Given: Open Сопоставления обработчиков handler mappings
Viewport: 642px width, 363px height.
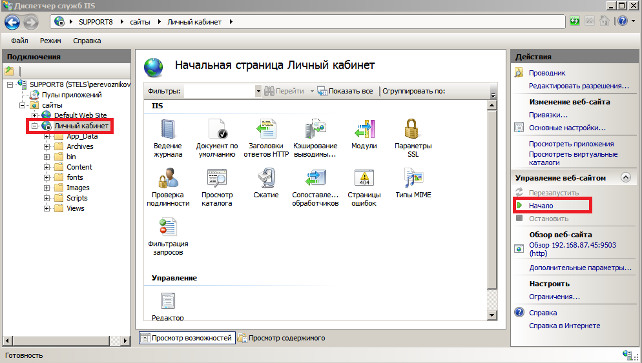Looking at the screenshot, I should (x=315, y=187).
